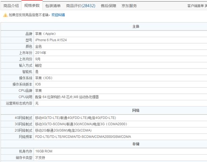Screen dimensions: 207x162
Task: Click the 颜色 row label
Action: click(x=29, y=47)
